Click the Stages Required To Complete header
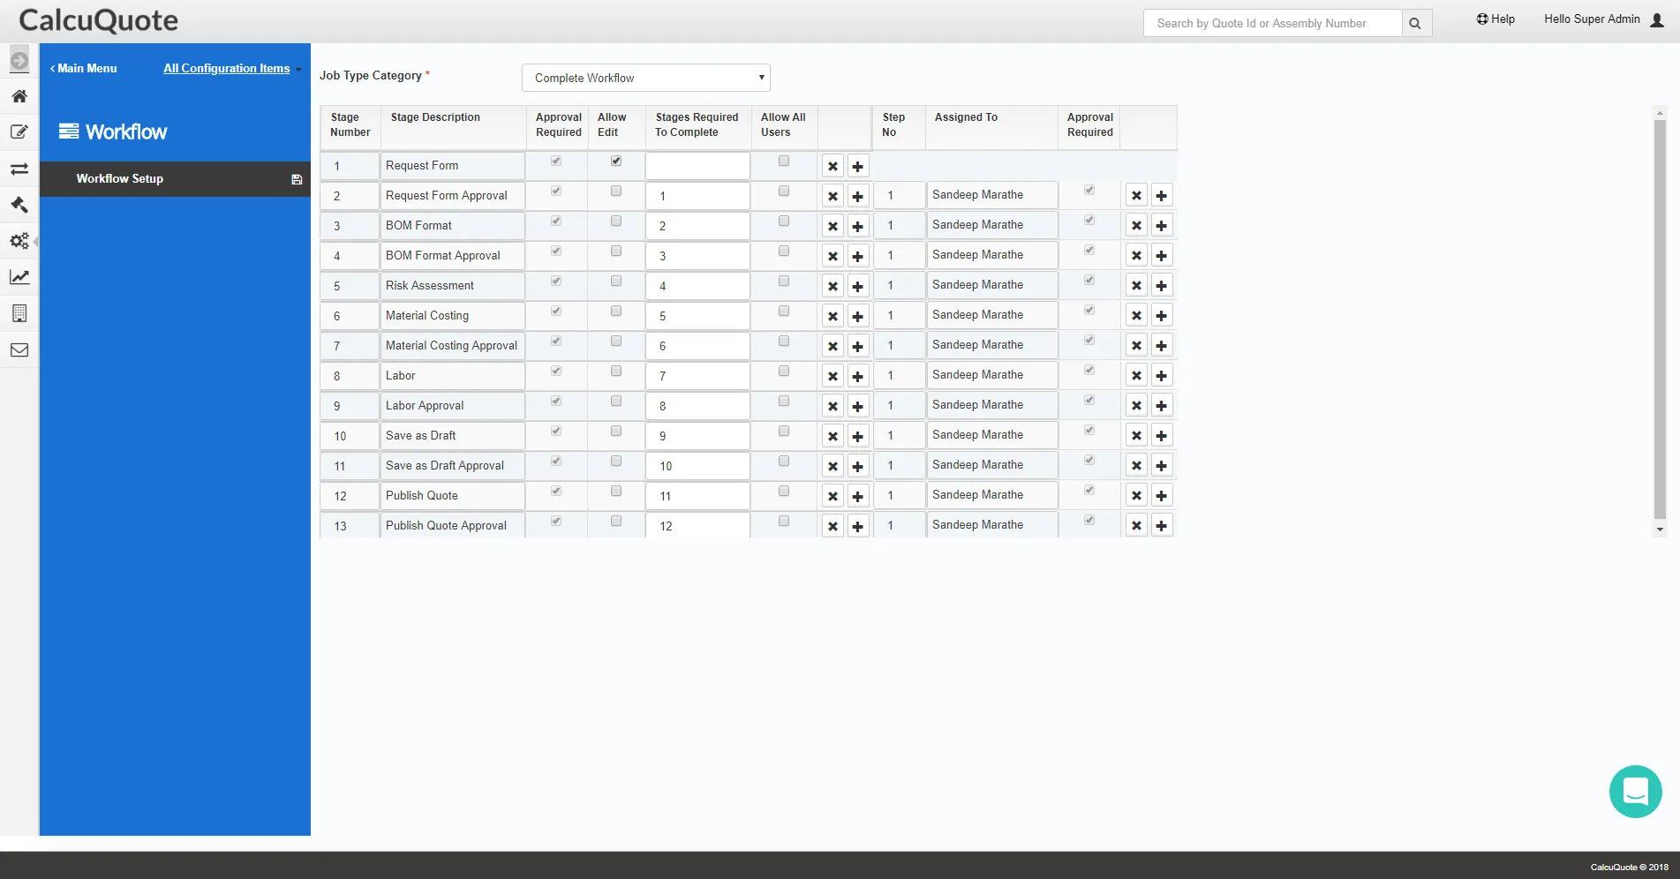Viewport: 1680px width, 879px height. [x=697, y=124]
